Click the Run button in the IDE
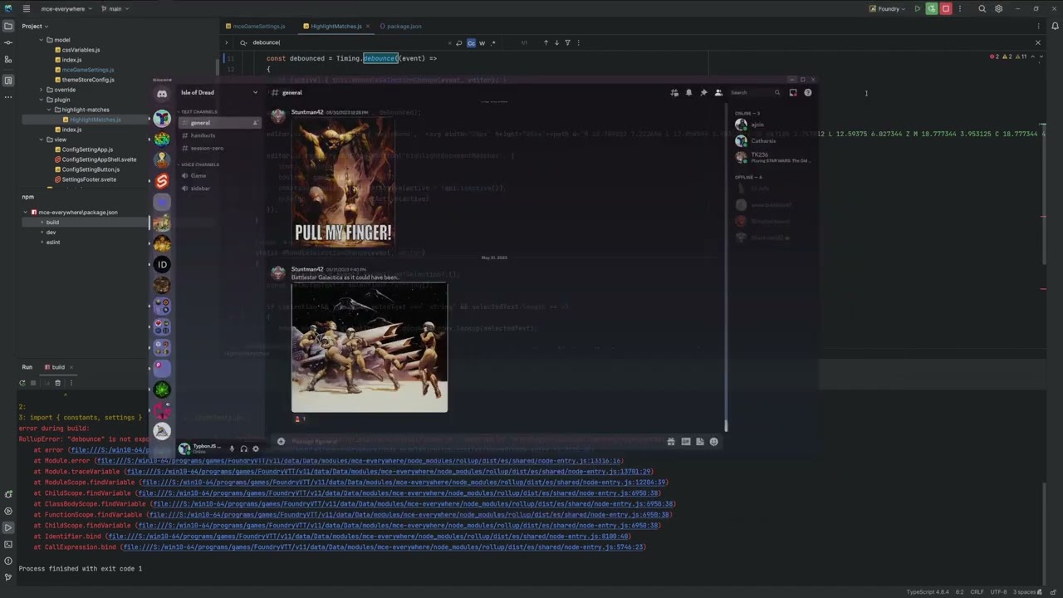 click(27, 366)
